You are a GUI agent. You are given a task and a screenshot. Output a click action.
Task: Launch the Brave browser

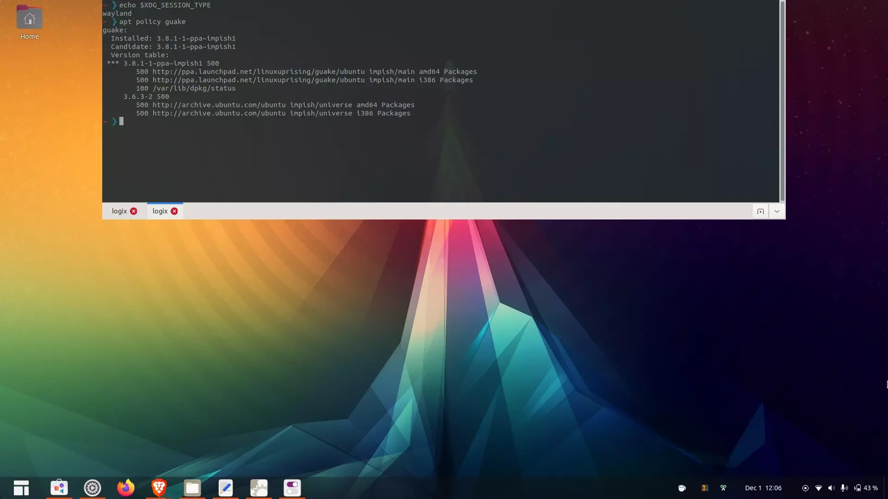[x=159, y=487]
